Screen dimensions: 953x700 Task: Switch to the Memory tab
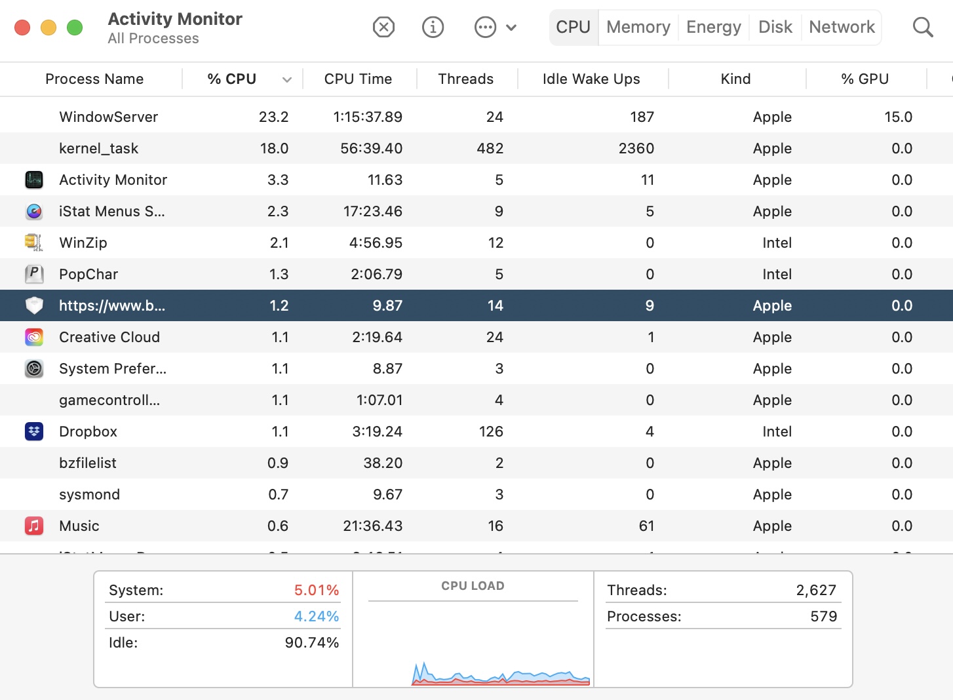[638, 28]
